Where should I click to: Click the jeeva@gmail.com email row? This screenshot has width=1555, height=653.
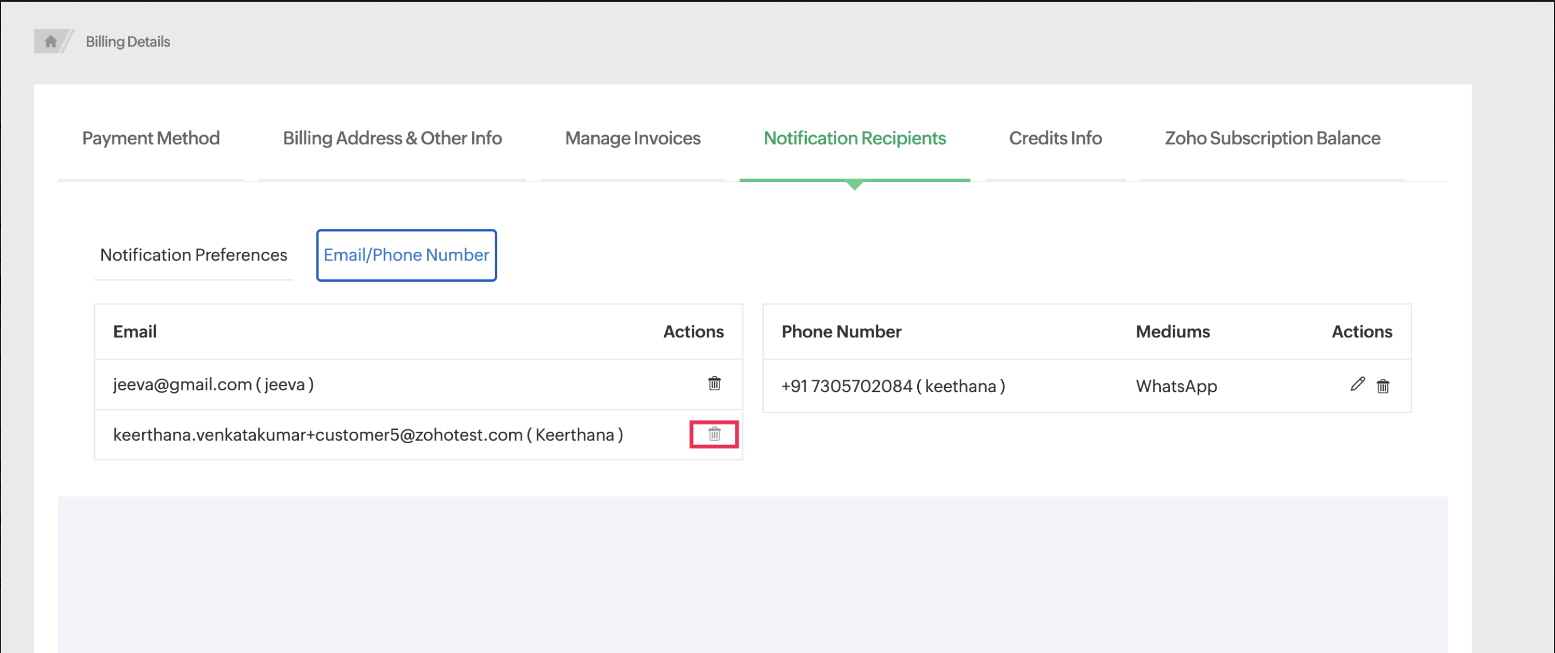(x=213, y=384)
